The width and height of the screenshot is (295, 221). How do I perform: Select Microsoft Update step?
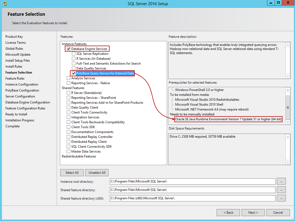[x=18, y=55]
